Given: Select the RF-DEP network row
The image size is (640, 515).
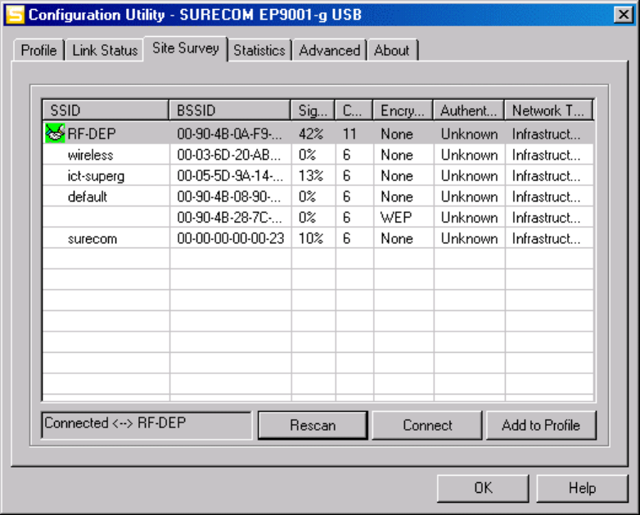Looking at the screenshot, I should coord(318,133).
